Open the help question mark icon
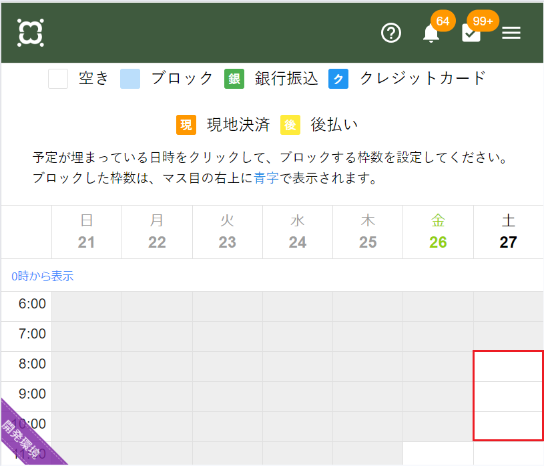544x466 pixels. click(390, 33)
